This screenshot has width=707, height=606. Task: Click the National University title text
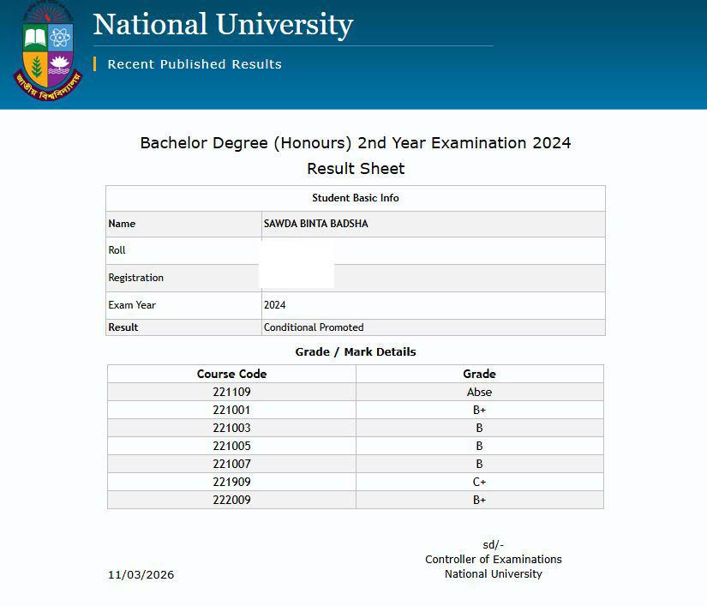tap(225, 24)
